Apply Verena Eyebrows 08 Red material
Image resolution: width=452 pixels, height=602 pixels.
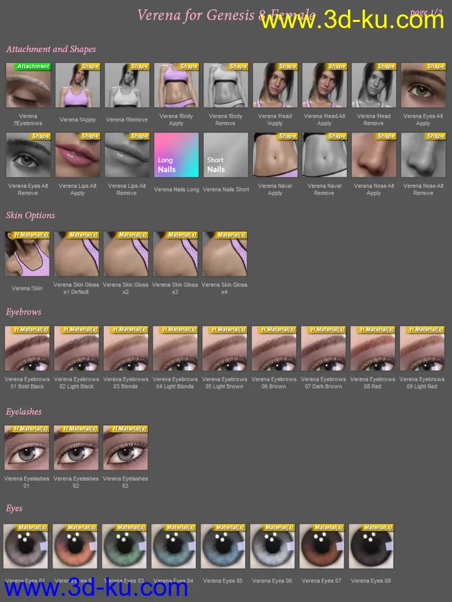coord(373,348)
